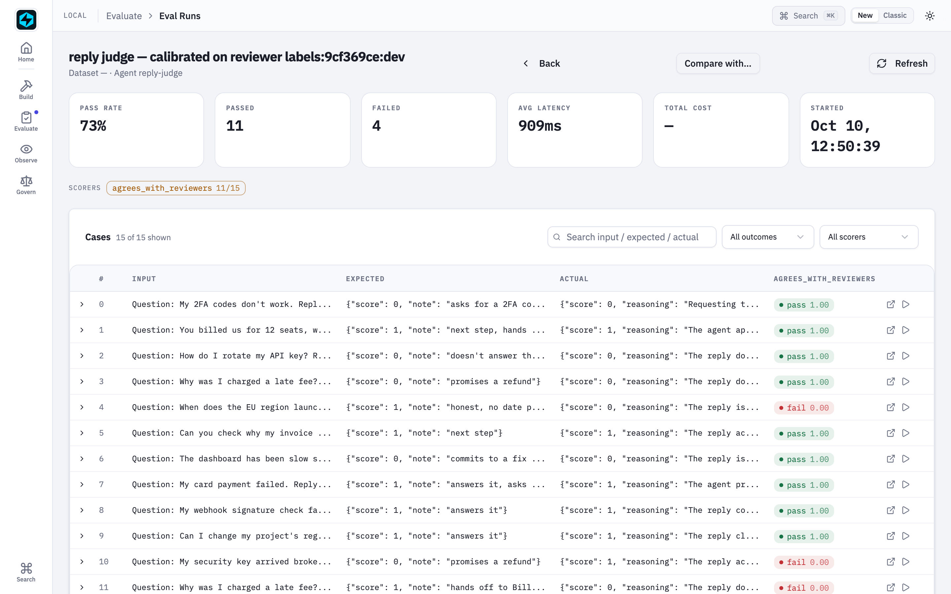Switch to the Classic interface mode
This screenshot has width=951, height=594.
coord(895,15)
